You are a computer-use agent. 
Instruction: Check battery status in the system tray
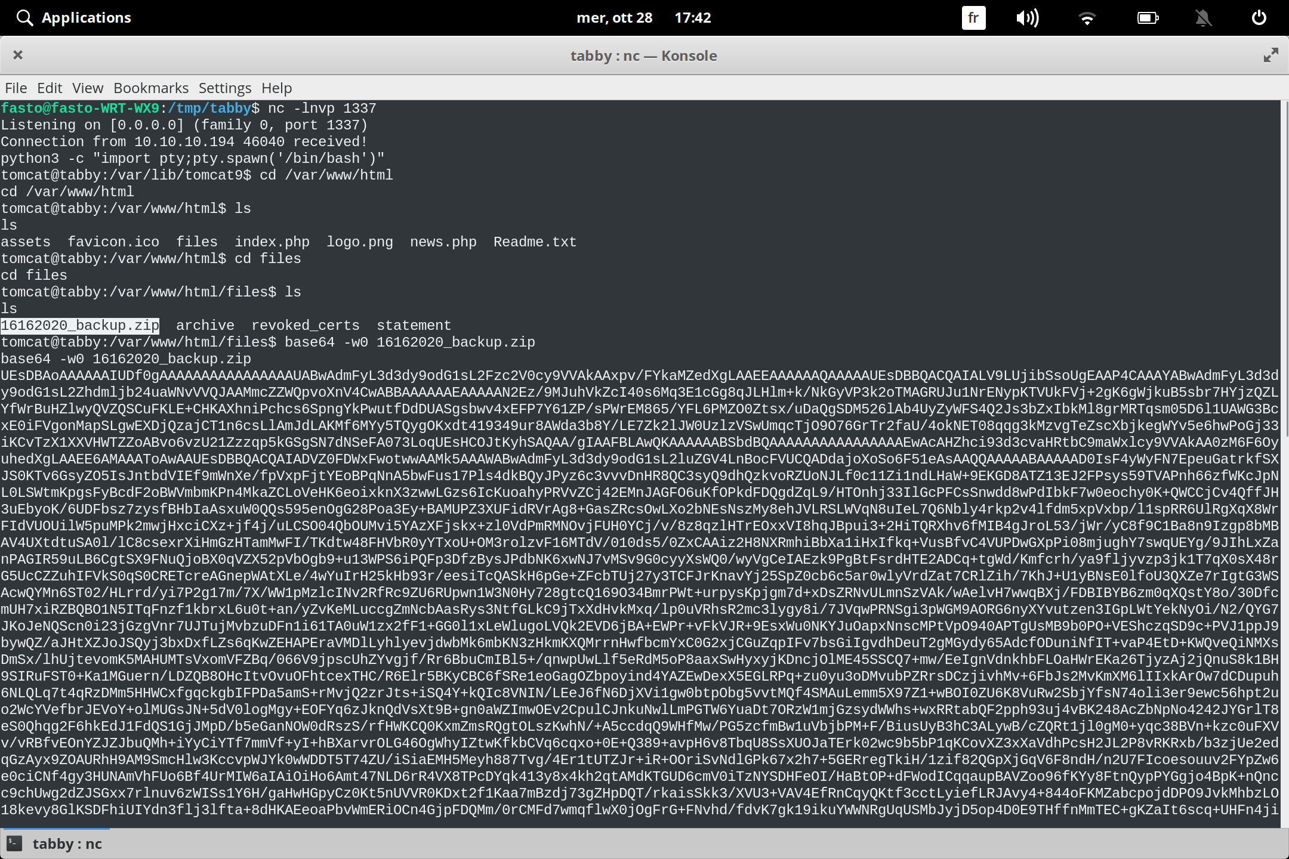pyautogui.click(x=1148, y=17)
